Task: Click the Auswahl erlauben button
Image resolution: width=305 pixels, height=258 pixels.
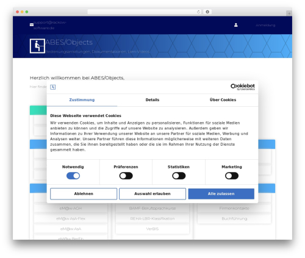Action: (x=152, y=194)
